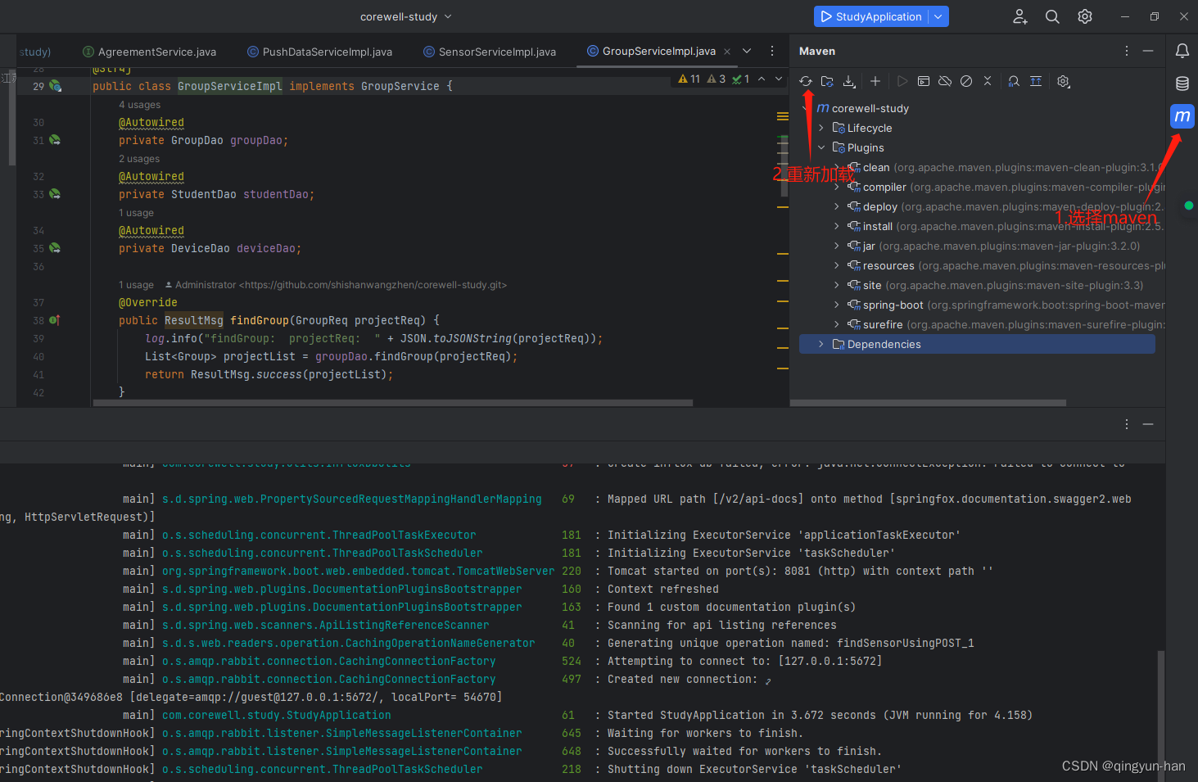Open Search Everywhere magnifier
This screenshot has height=782, width=1198.
[1052, 16]
